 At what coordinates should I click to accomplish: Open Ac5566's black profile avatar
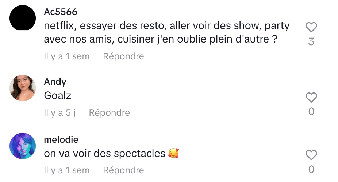coord(23,18)
